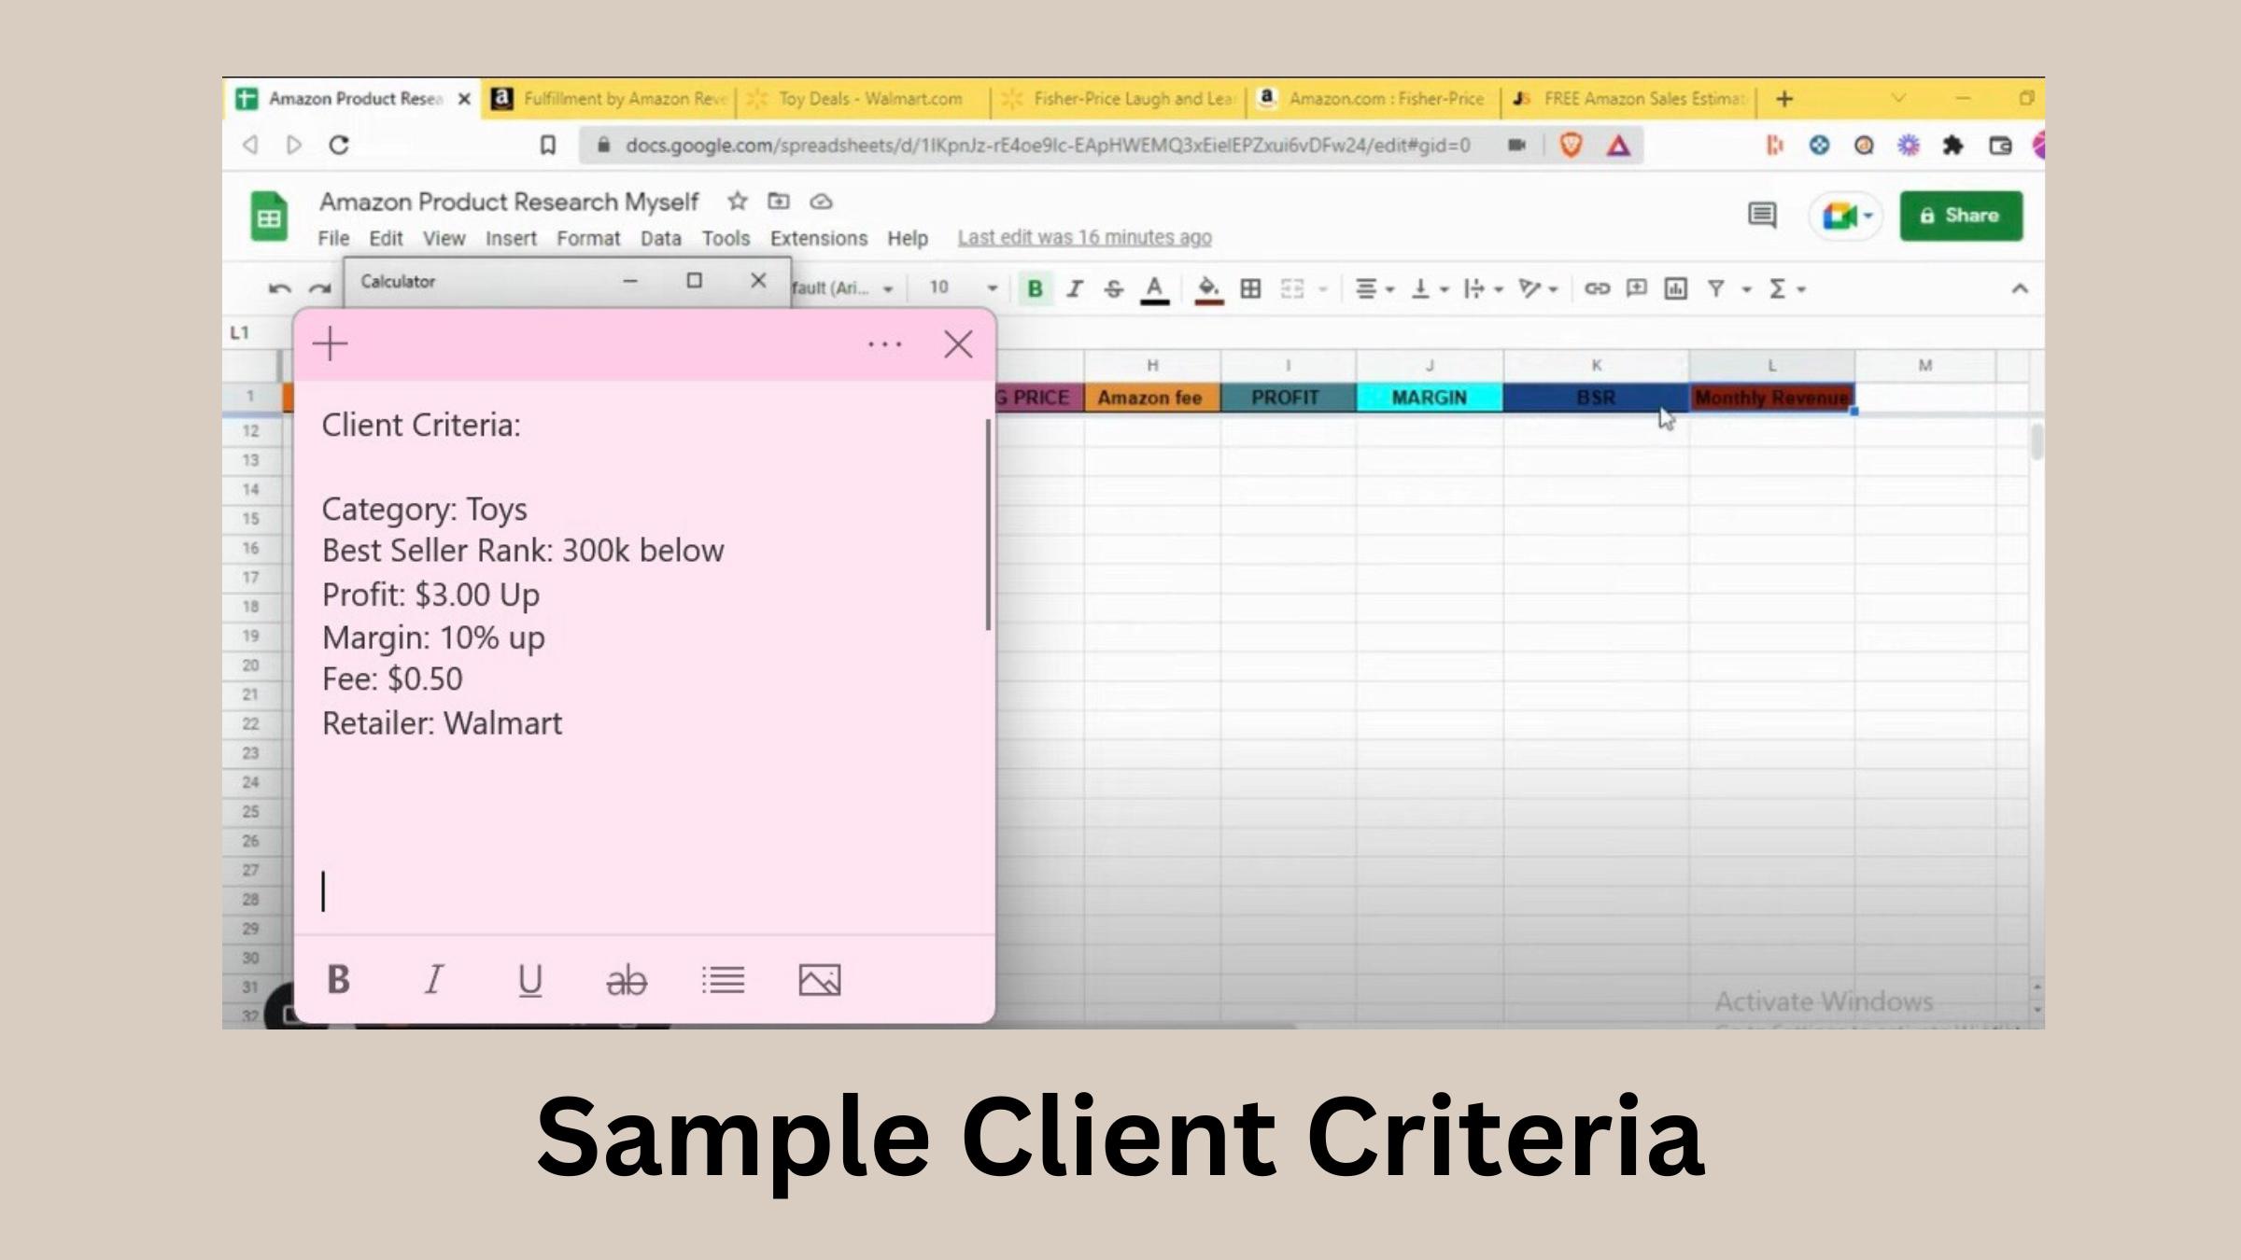
Task: Click the cloud save status icon
Action: click(x=821, y=201)
